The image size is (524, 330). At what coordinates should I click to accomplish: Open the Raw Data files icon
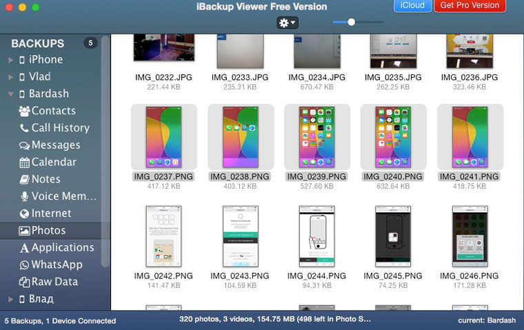24,282
